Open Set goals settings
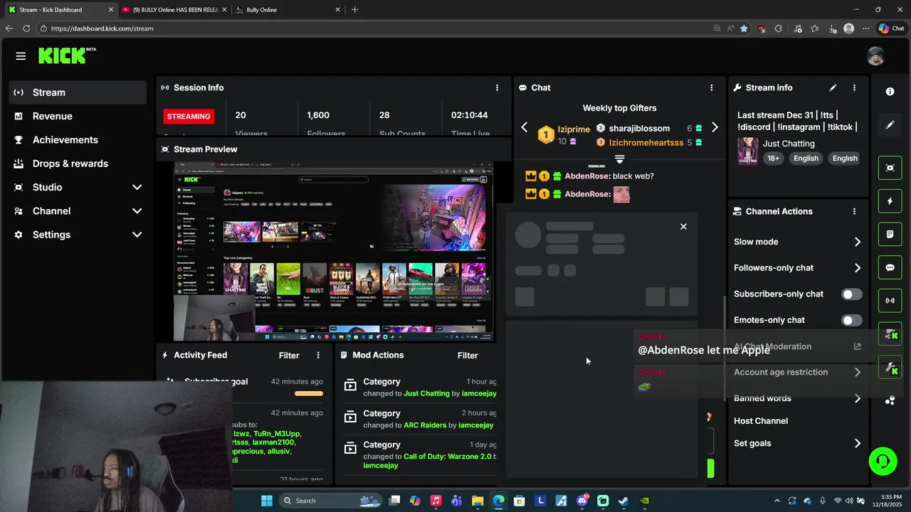Viewport: 911px width, 512px height. 798,443
